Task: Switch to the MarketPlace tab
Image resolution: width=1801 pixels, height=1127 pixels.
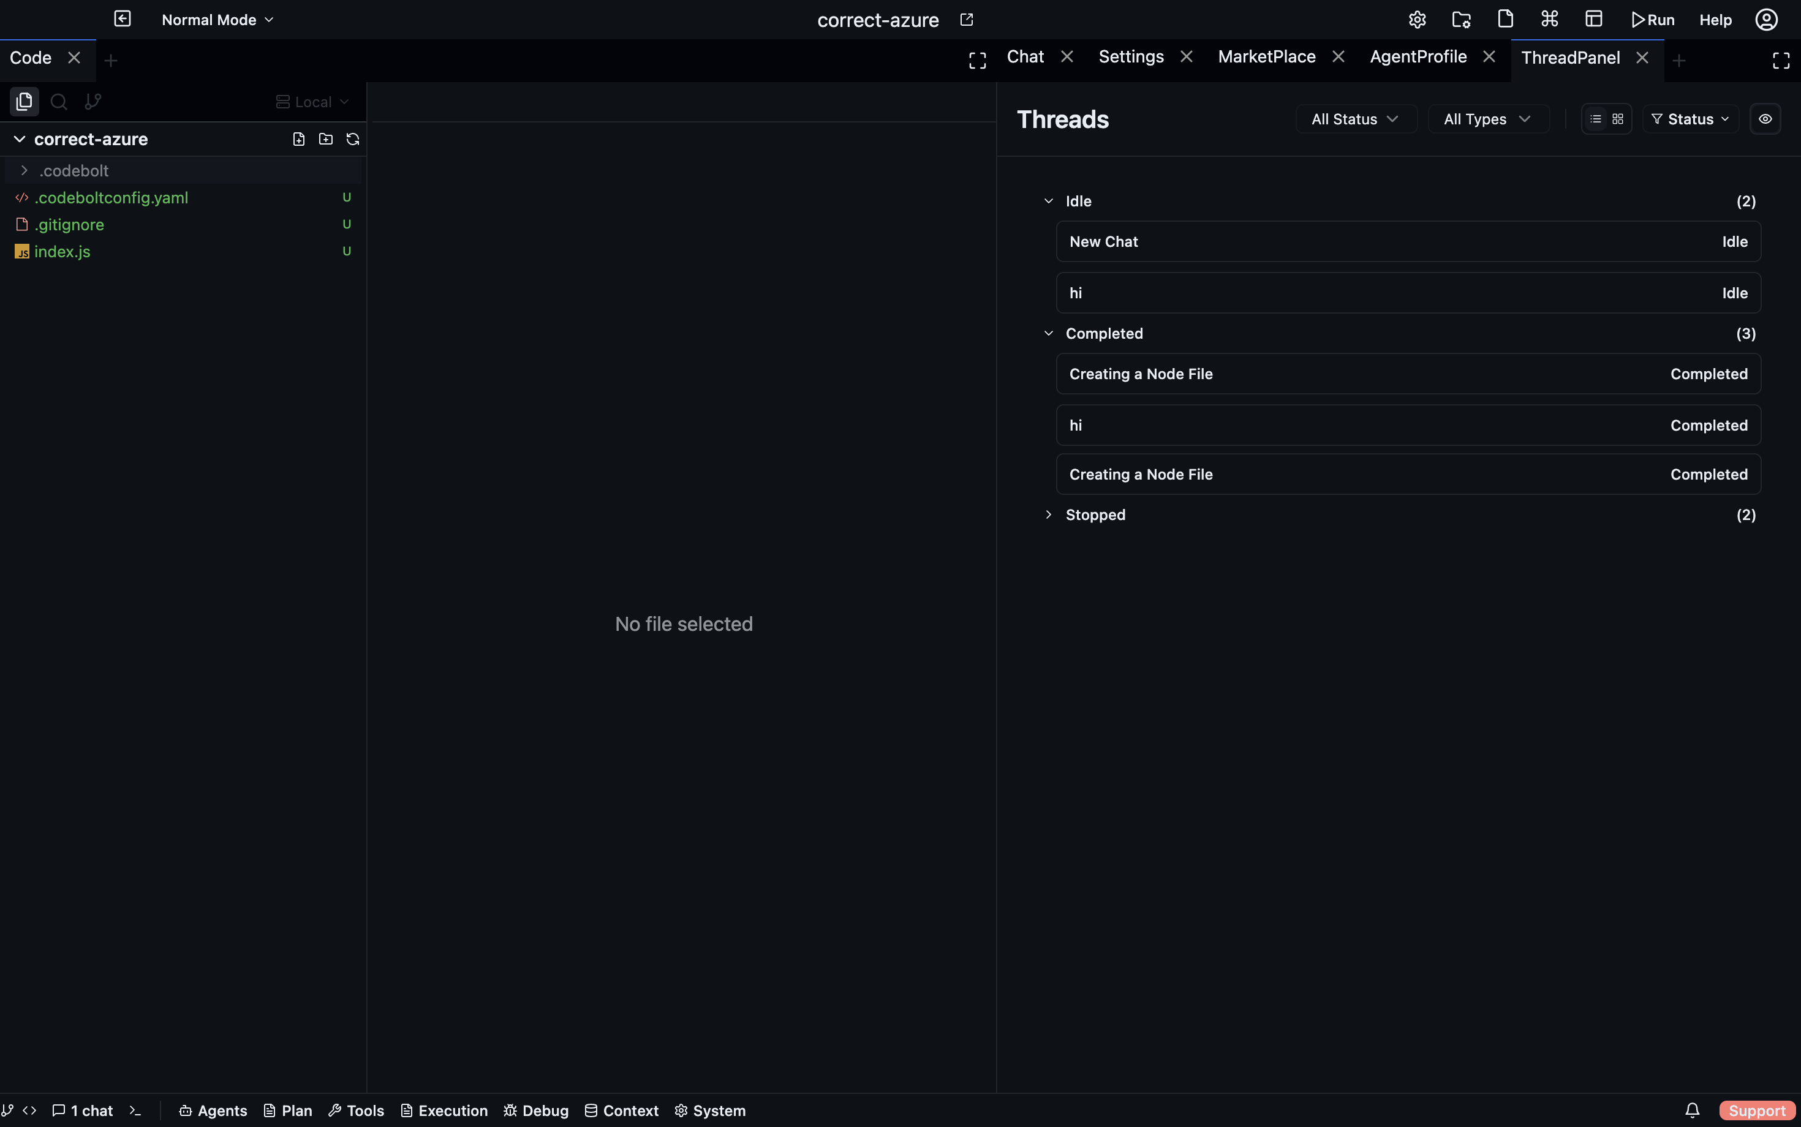Action: pos(1266,58)
